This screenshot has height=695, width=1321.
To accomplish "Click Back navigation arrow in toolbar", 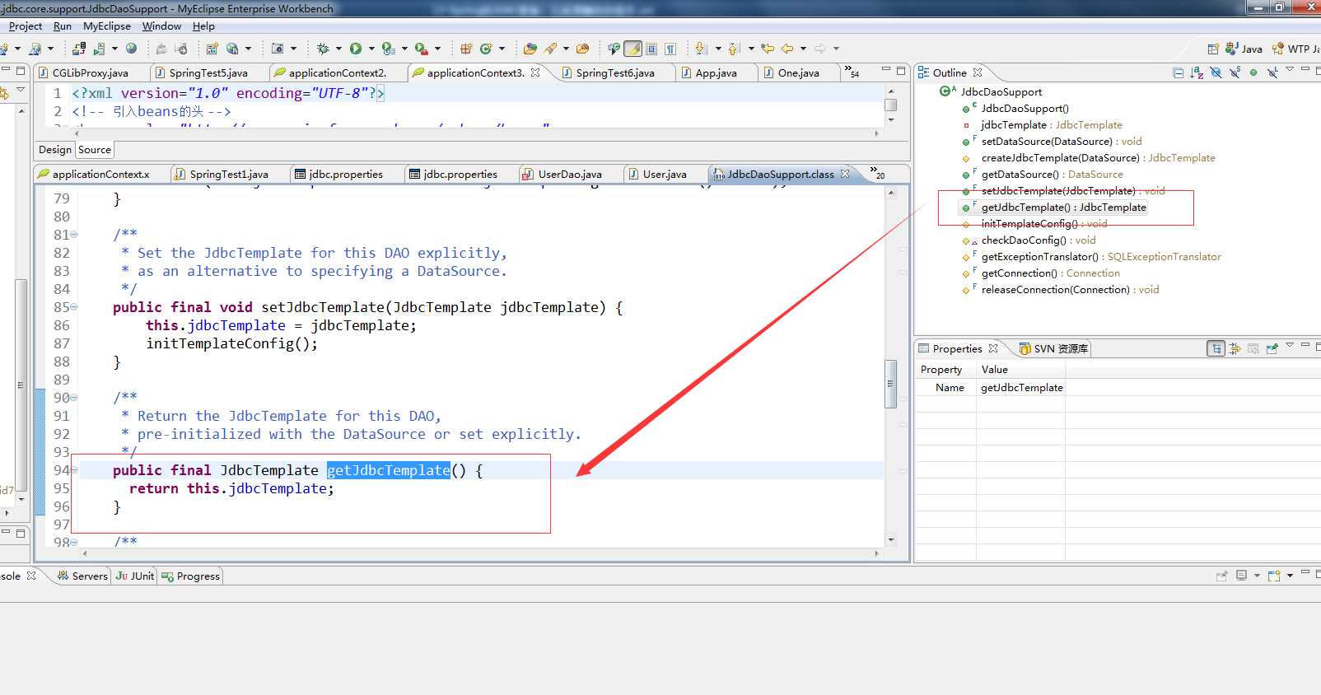I will coord(787,49).
